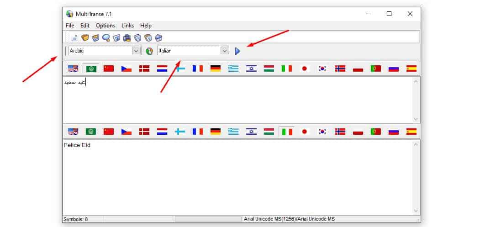This screenshot has height=227, width=480.
Task: Click translation pane scrollbar down arrow
Action: [x=416, y=211]
